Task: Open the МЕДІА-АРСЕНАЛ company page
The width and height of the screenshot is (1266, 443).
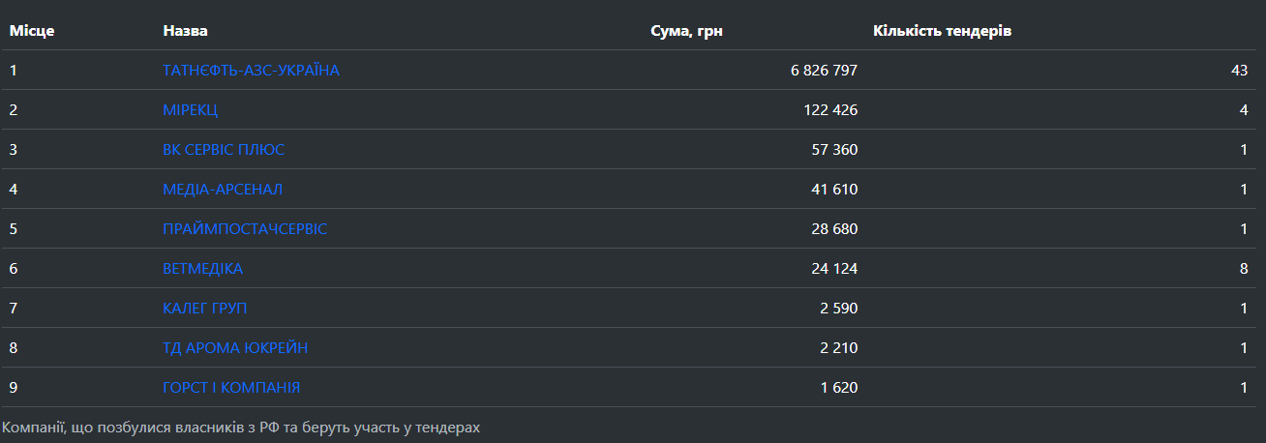Action: click(x=223, y=190)
